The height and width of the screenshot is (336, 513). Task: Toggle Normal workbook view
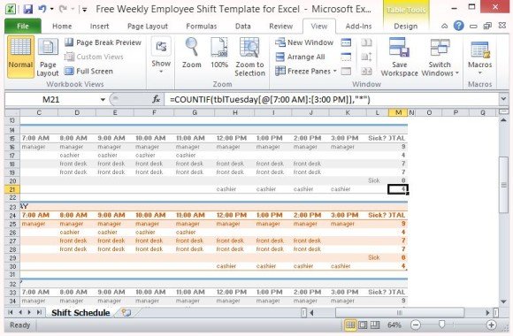click(20, 57)
